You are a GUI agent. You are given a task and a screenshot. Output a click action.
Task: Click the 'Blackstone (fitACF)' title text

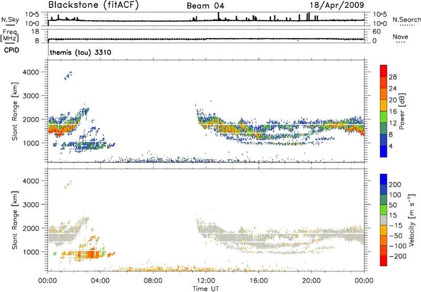[93, 5]
